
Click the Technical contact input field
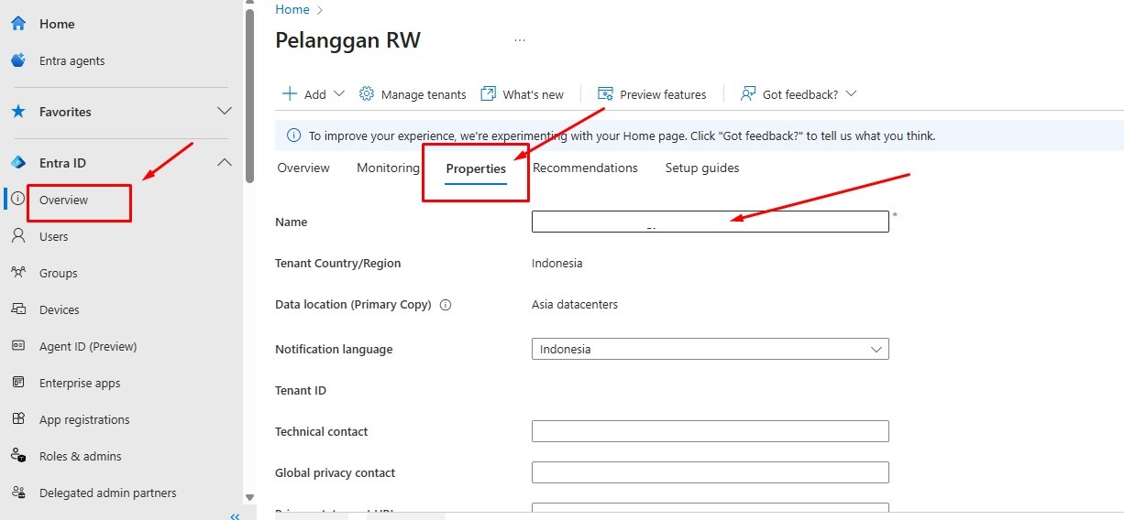click(710, 431)
